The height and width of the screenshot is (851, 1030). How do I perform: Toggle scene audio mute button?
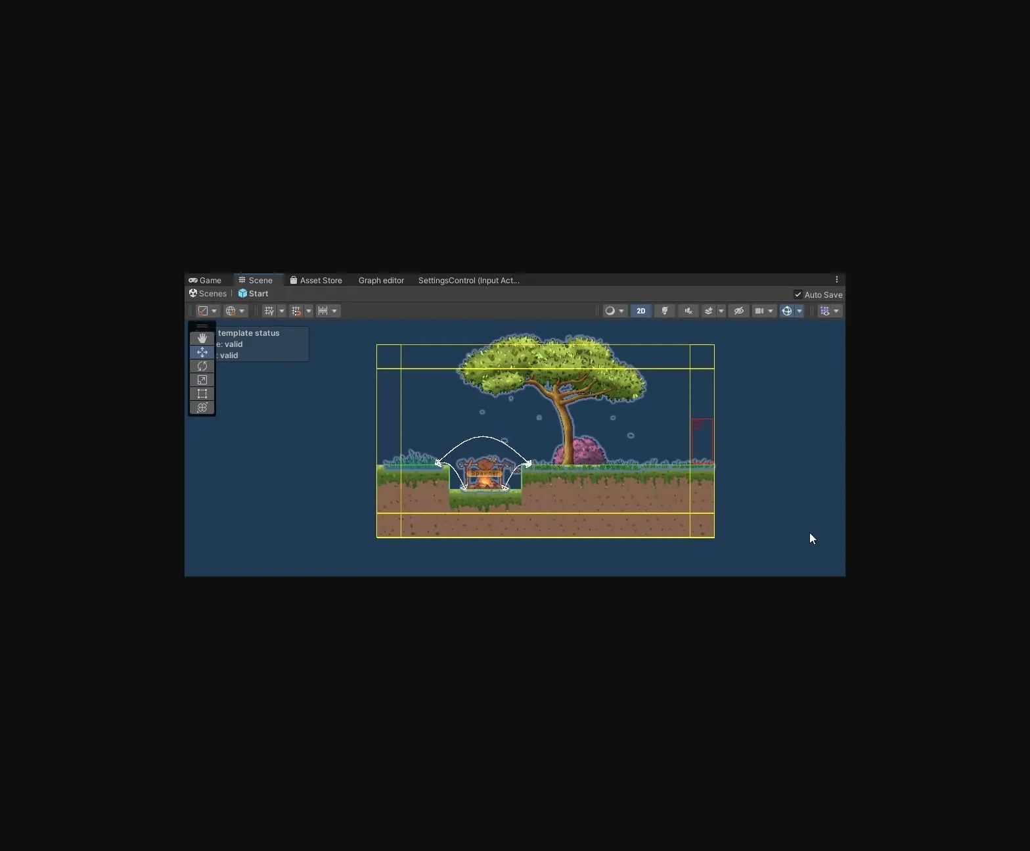click(688, 311)
